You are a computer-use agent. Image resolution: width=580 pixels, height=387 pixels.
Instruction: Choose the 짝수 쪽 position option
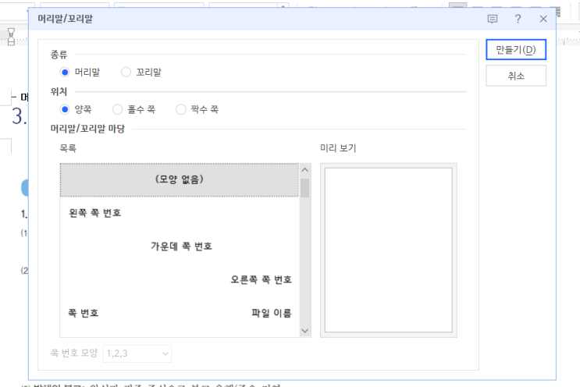181,109
